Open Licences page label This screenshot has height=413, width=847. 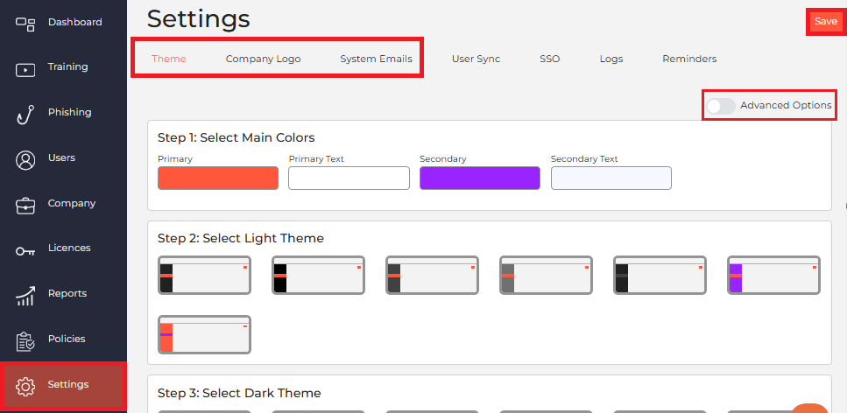pyautogui.click(x=69, y=248)
